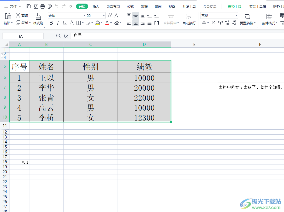
Task: Click cell containing 张青
Action: click(46, 98)
